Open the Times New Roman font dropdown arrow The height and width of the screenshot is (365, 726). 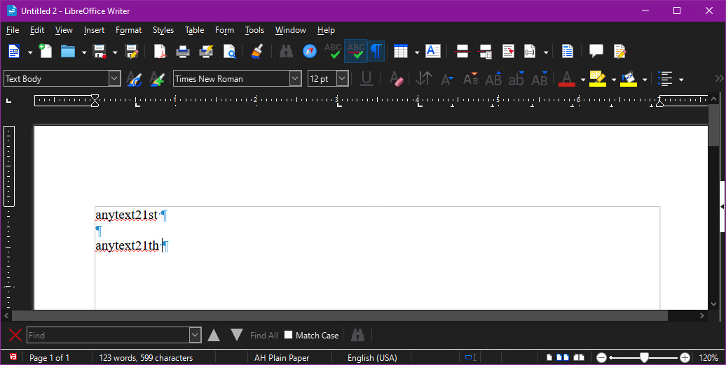pos(296,78)
